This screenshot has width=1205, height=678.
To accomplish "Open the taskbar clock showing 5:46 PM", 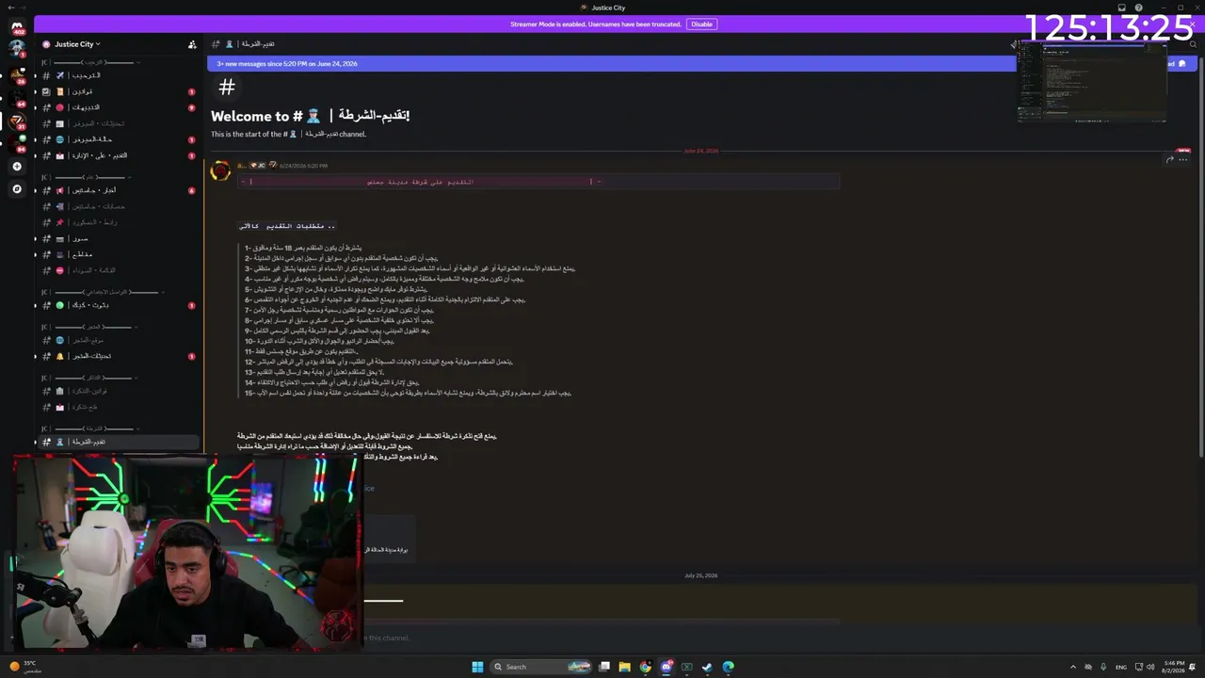I will tap(1174, 667).
